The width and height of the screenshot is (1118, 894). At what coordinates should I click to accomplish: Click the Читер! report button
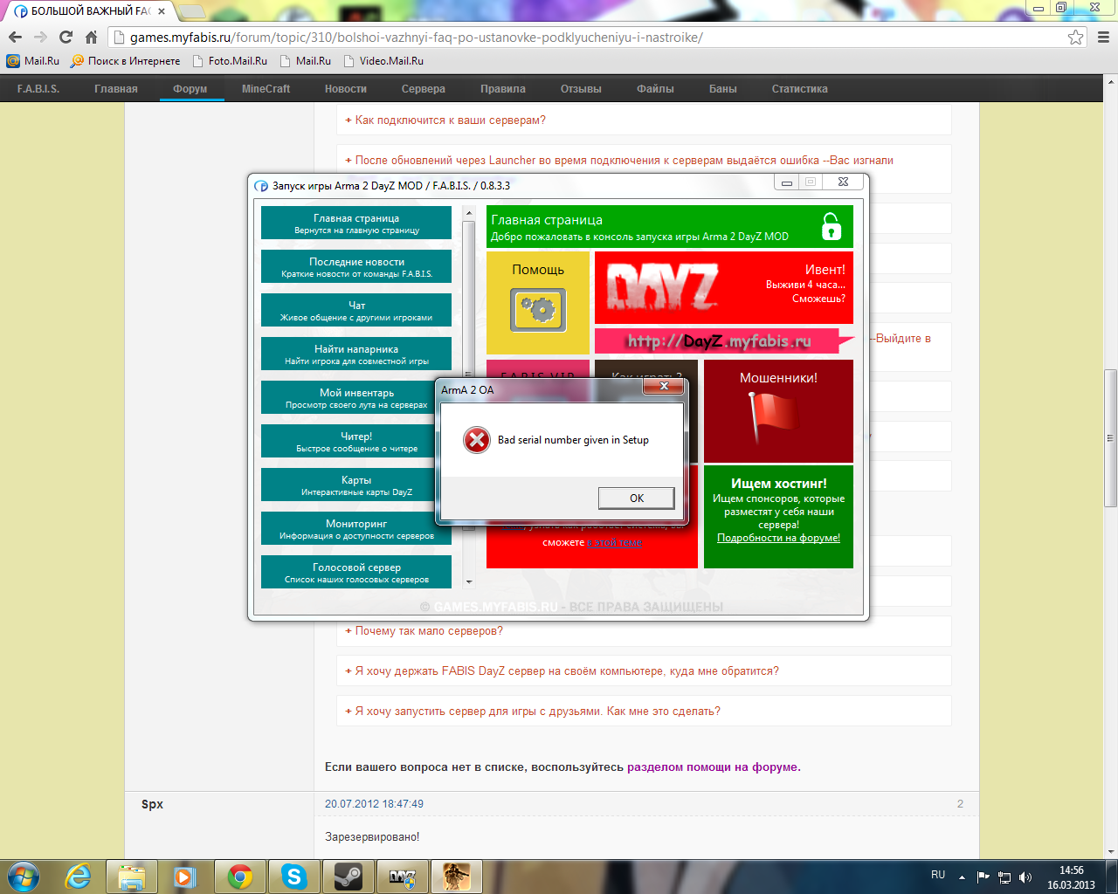pyautogui.click(x=356, y=441)
